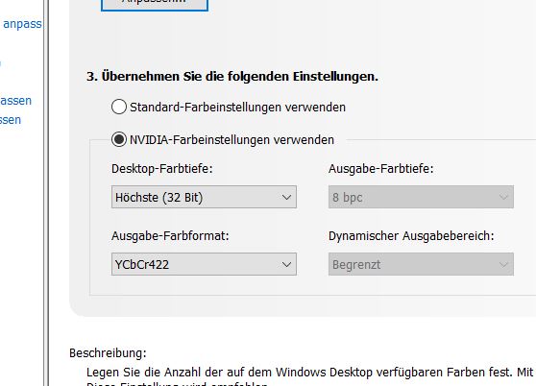Viewport: 536px width, 386px height.
Task: Click the Ausgabe-Farbtiefe label
Action: (380, 169)
